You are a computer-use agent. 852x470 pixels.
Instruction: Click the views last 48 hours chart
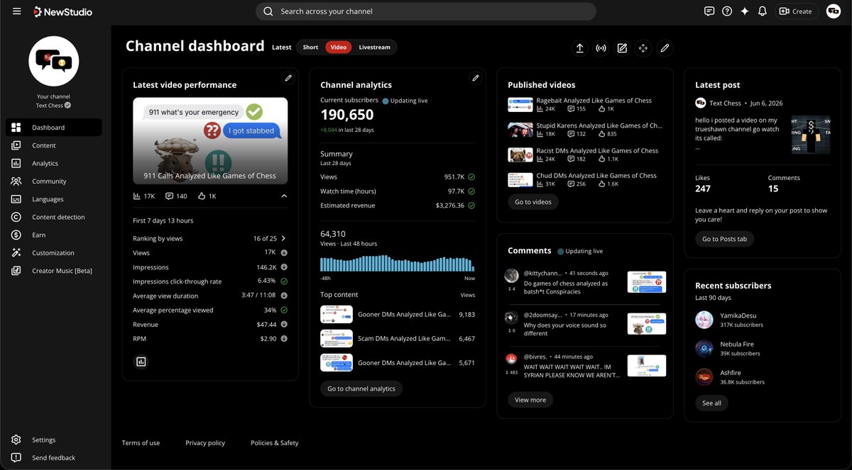[x=398, y=264]
